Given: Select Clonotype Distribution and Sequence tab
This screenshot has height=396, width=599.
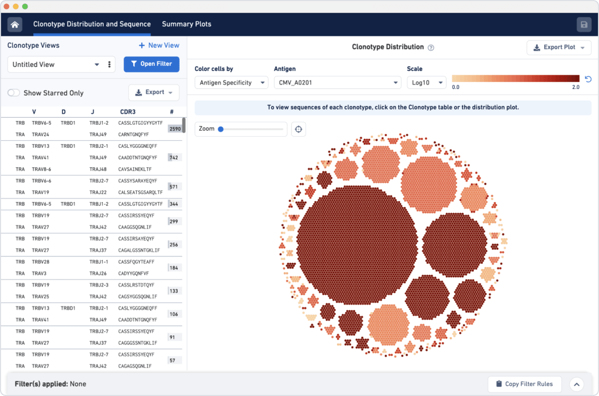Looking at the screenshot, I should (92, 24).
